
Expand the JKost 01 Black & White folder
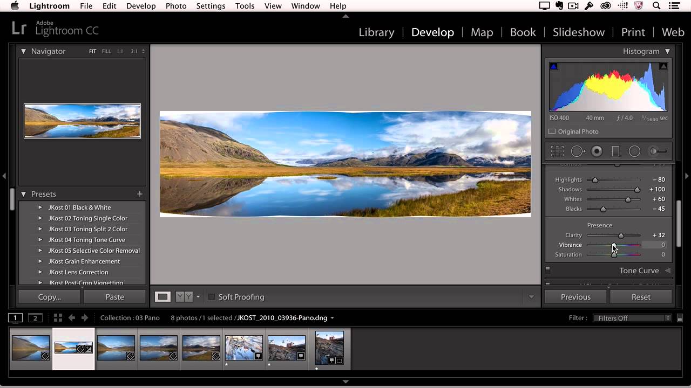(x=40, y=207)
